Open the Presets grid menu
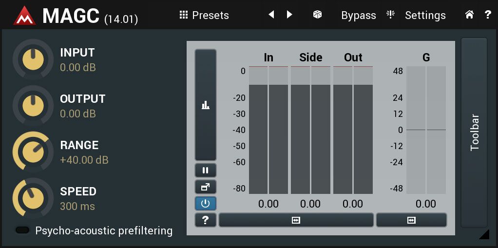The image size is (498, 248). click(x=204, y=15)
